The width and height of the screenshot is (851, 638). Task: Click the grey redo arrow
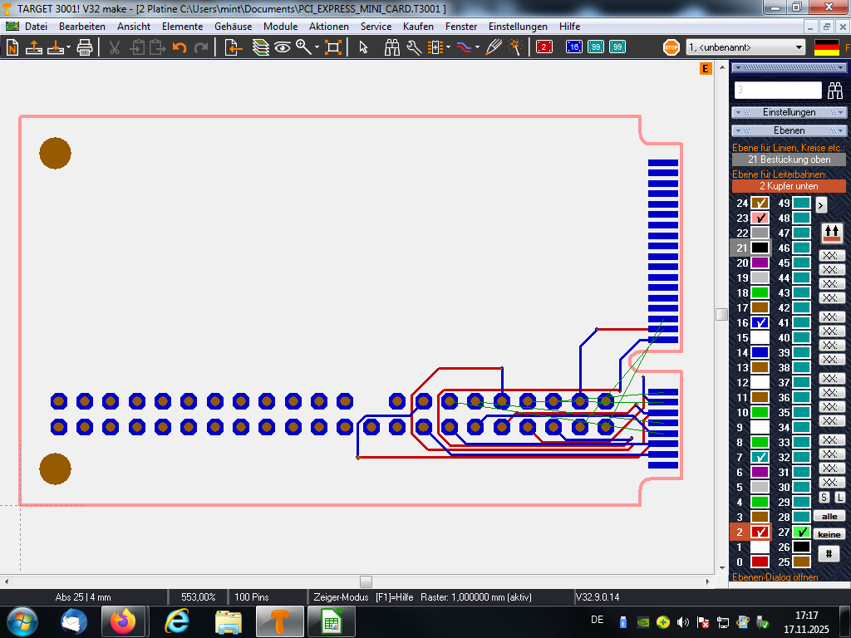point(201,47)
